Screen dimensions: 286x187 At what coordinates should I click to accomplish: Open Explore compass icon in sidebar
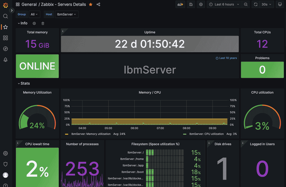(x=6, y=49)
